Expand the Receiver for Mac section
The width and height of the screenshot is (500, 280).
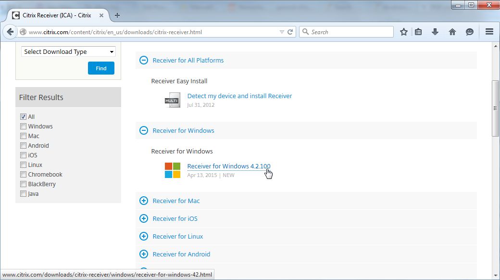click(143, 201)
